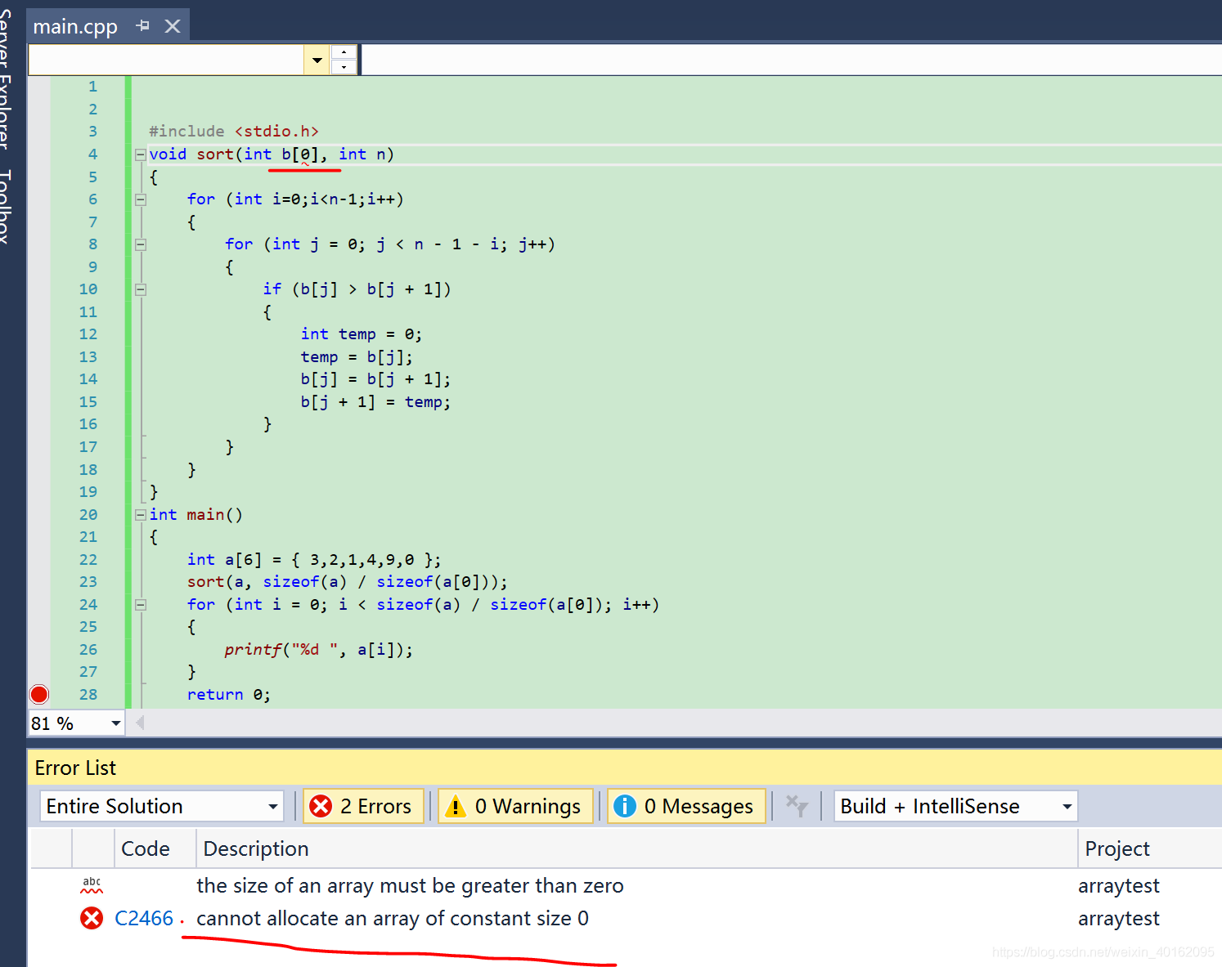Collapse the sort function at line 4
Viewport: 1222px width, 967px height.
point(141,154)
